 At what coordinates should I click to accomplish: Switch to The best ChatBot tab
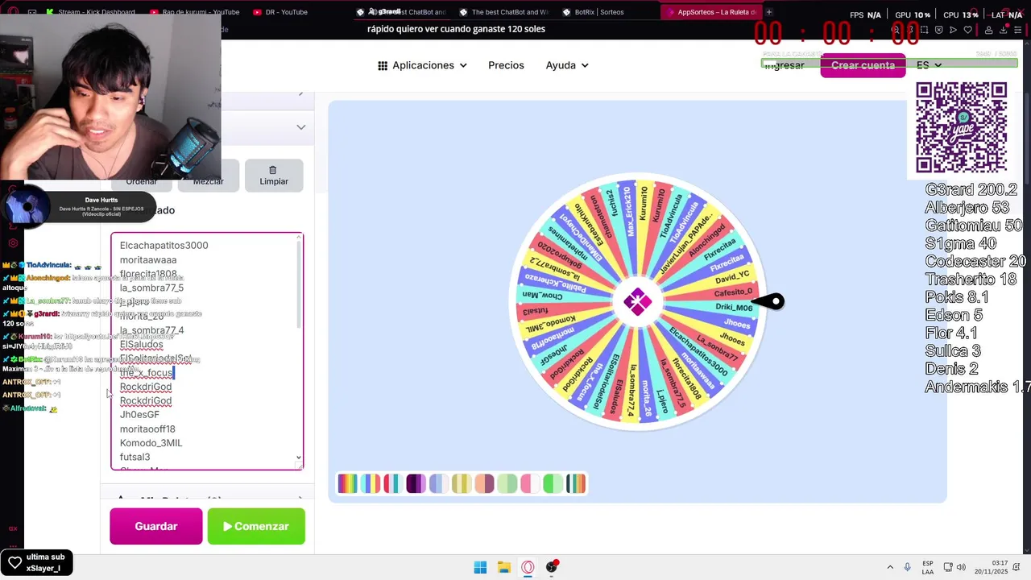pos(503,12)
